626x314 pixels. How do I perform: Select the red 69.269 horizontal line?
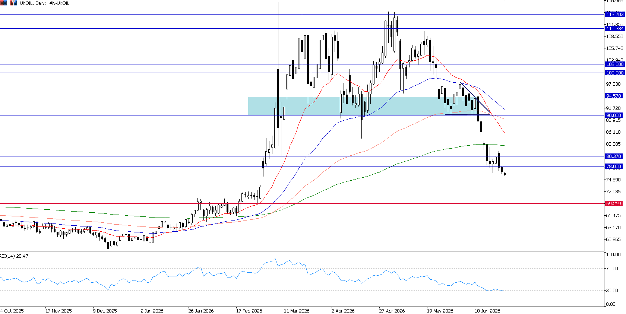coord(302,203)
